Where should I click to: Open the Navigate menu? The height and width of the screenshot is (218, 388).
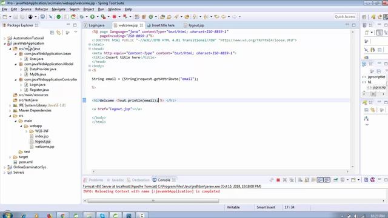[59, 9]
